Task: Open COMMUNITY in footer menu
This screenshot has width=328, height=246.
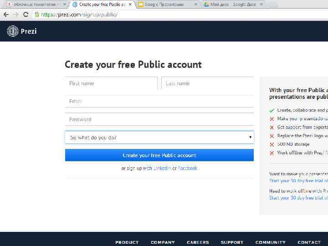Action: click(x=271, y=242)
